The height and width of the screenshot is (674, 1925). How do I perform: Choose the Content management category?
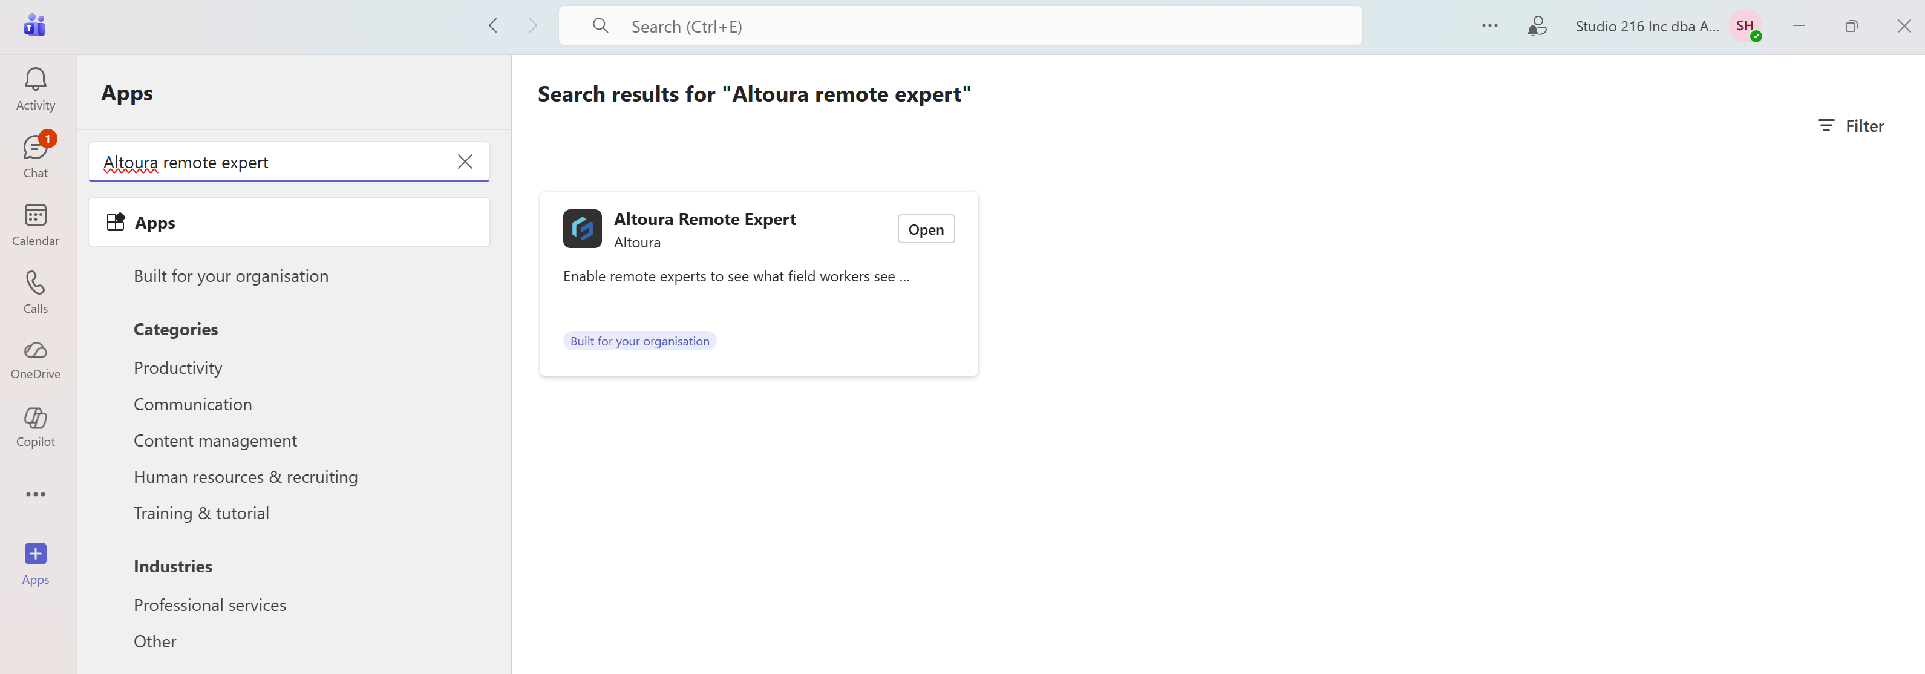pyautogui.click(x=215, y=441)
